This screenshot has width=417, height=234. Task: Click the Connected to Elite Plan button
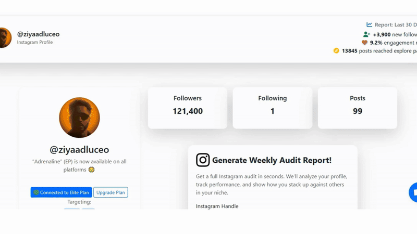(x=61, y=192)
